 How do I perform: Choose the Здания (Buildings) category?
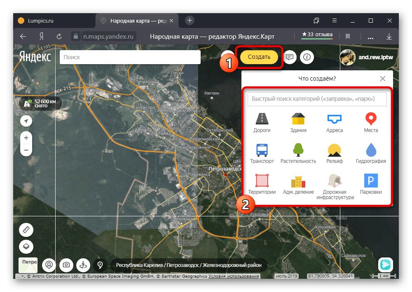tap(298, 119)
